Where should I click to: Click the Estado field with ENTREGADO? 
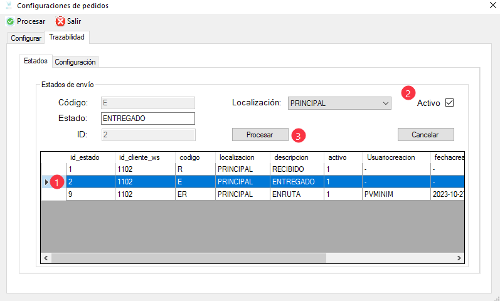pos(148,119)
